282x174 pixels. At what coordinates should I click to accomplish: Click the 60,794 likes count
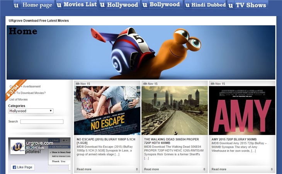pos(35,148)
